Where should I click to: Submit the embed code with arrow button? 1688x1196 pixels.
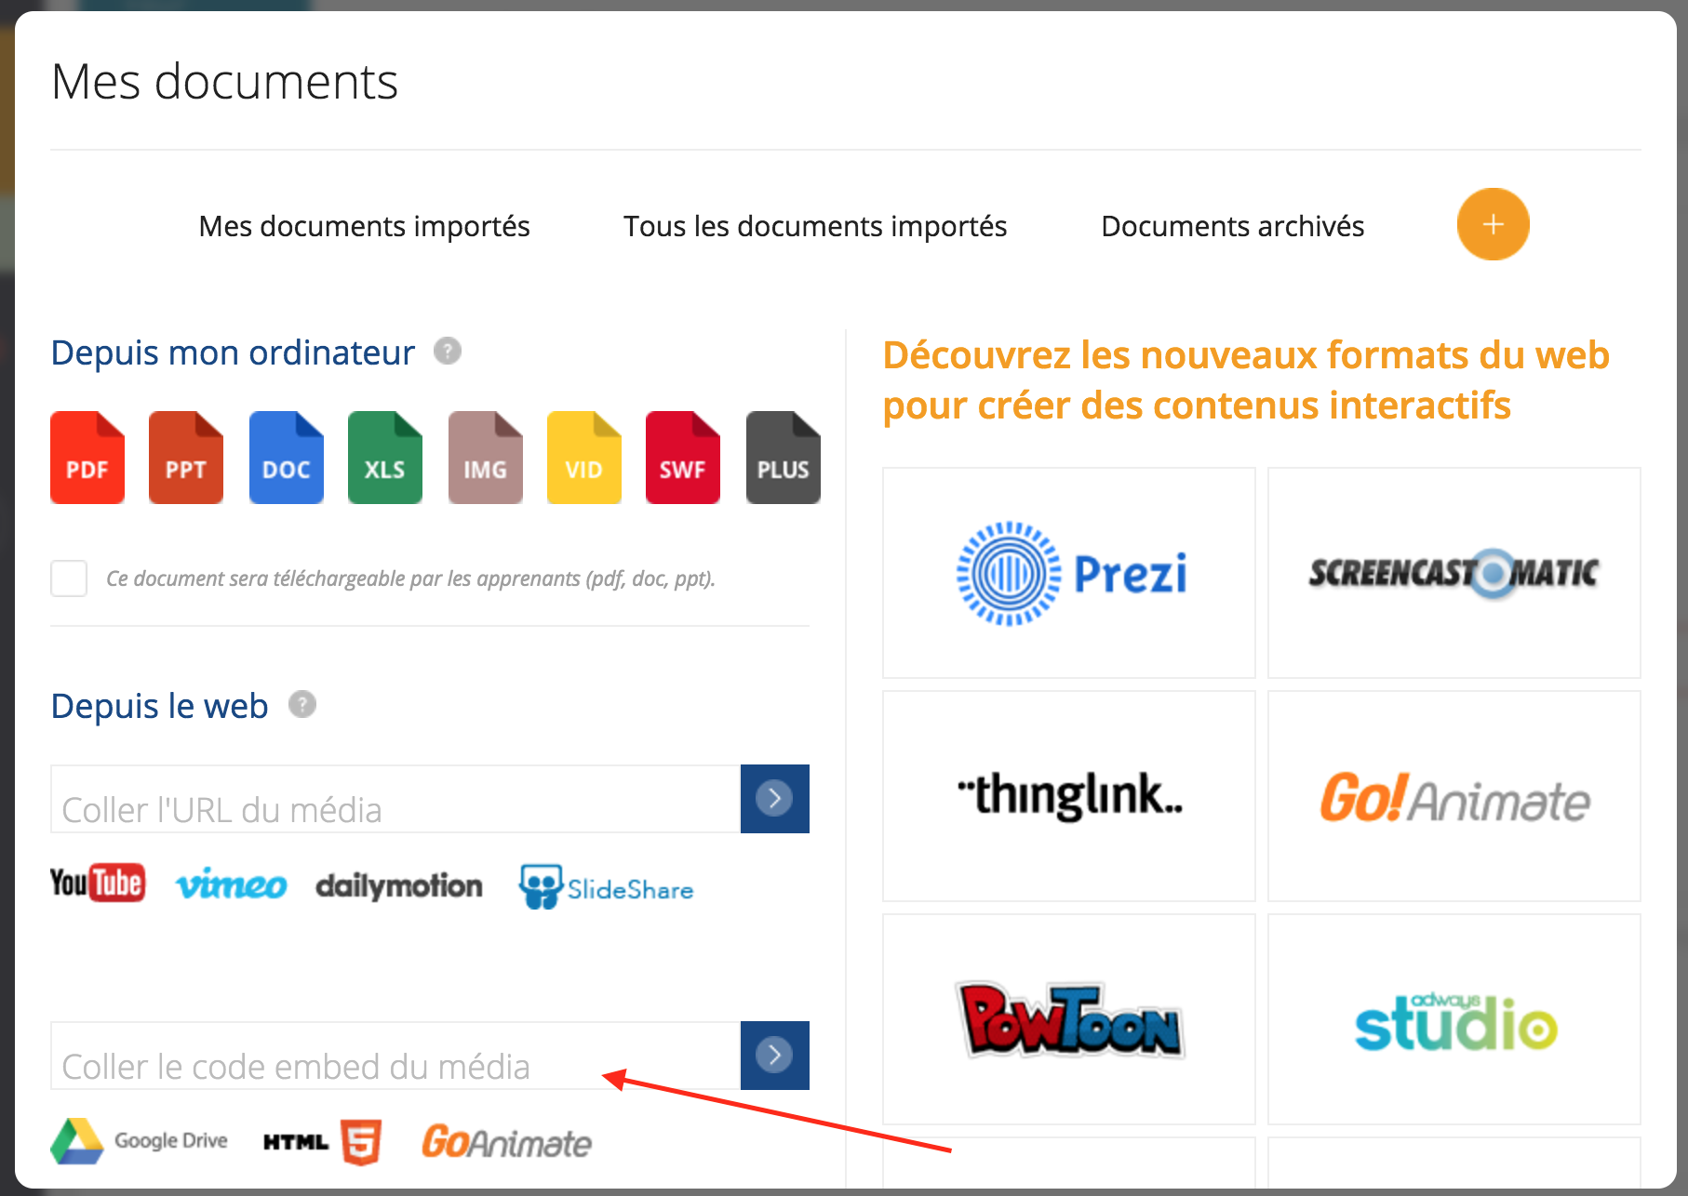point(774,1056)
